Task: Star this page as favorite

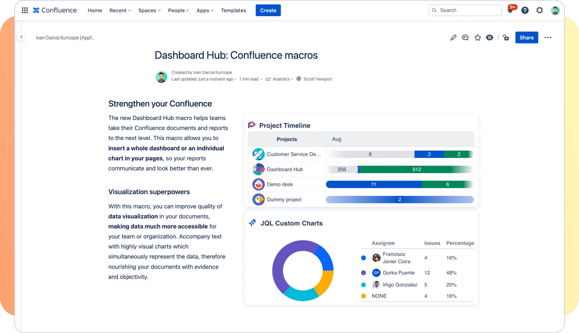Action: 477,37
